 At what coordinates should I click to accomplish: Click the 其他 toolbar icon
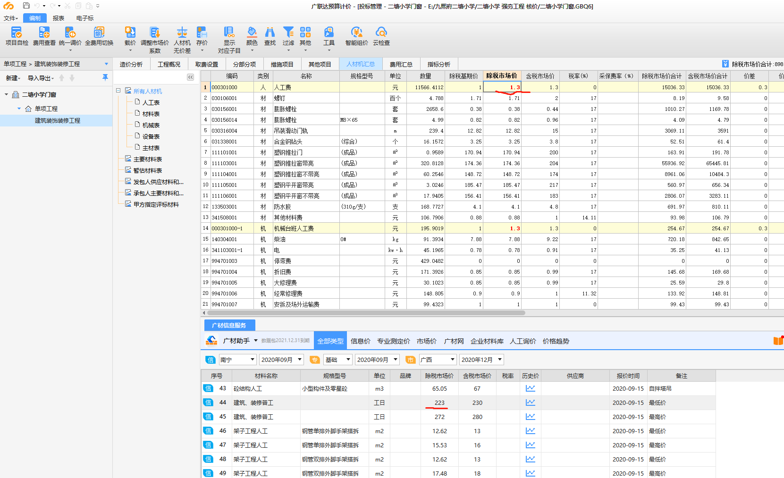(305, 32)
